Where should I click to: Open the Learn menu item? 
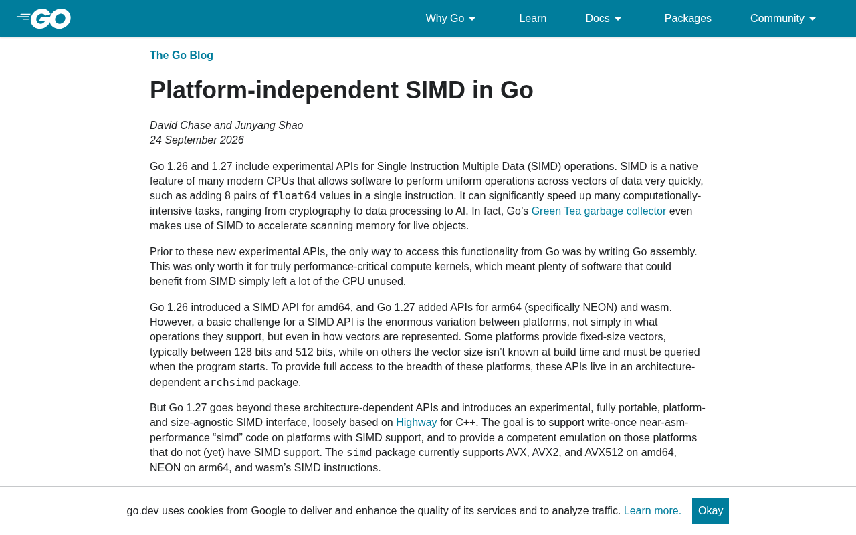[533, 19]
